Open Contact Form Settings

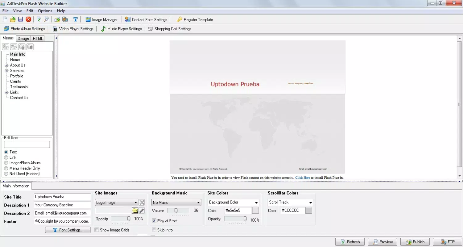pyautogui.click(x=146, y=19)
